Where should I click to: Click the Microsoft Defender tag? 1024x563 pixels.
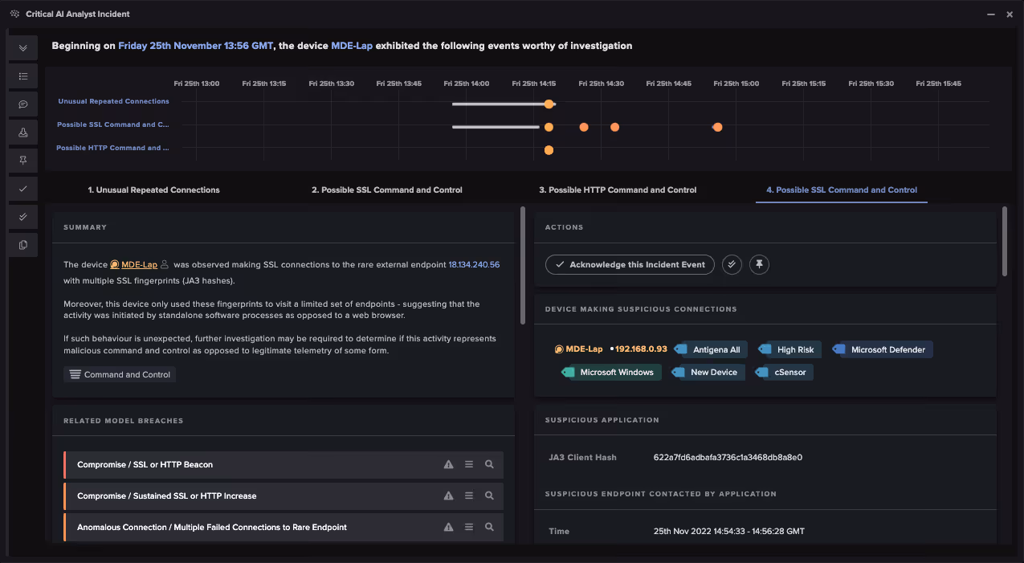click(x=883, y=349)
